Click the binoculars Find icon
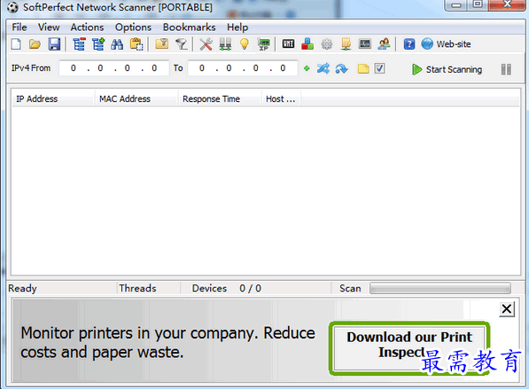The image size is (529, 389). [117, 44]
